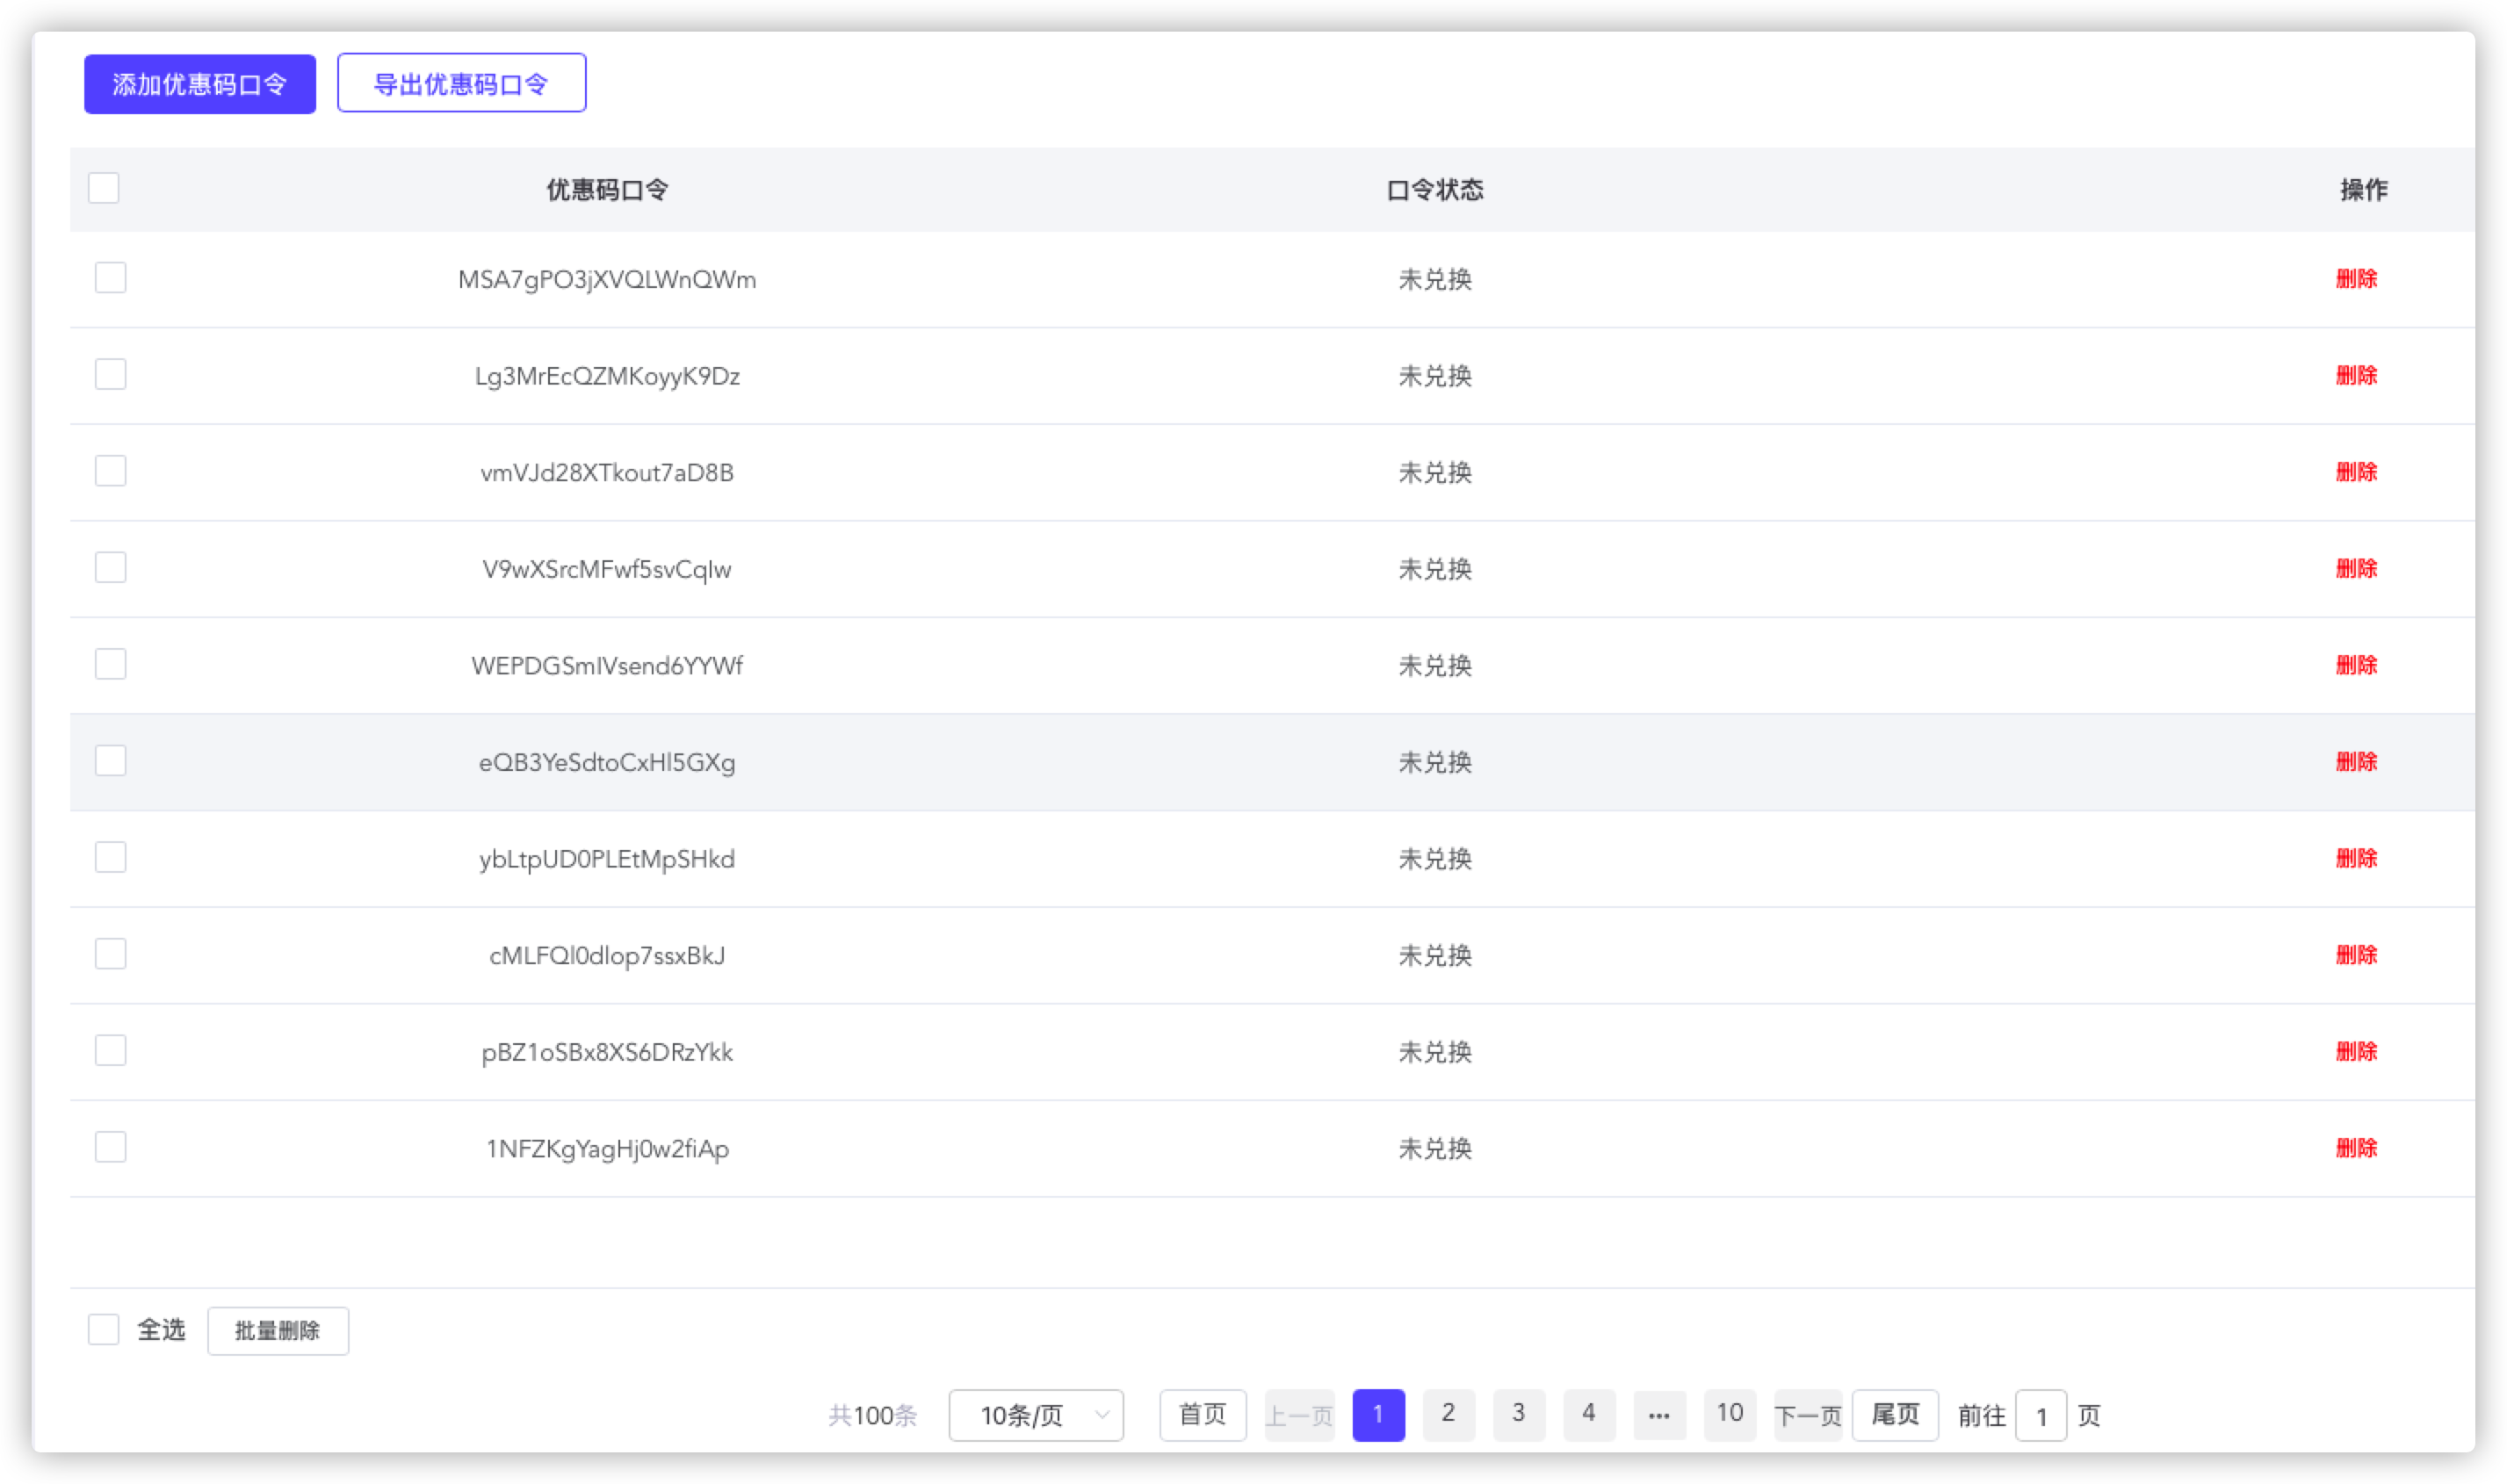This screenshot has height=1484, width=2507.
Task: Delete the Lg3MrEcQZMKoyyK9Dz code
Action: pyautogui.click(x=2355, y=375)
